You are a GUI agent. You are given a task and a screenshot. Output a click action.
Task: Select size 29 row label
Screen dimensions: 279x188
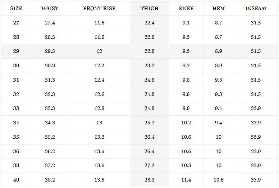point(16,51)
